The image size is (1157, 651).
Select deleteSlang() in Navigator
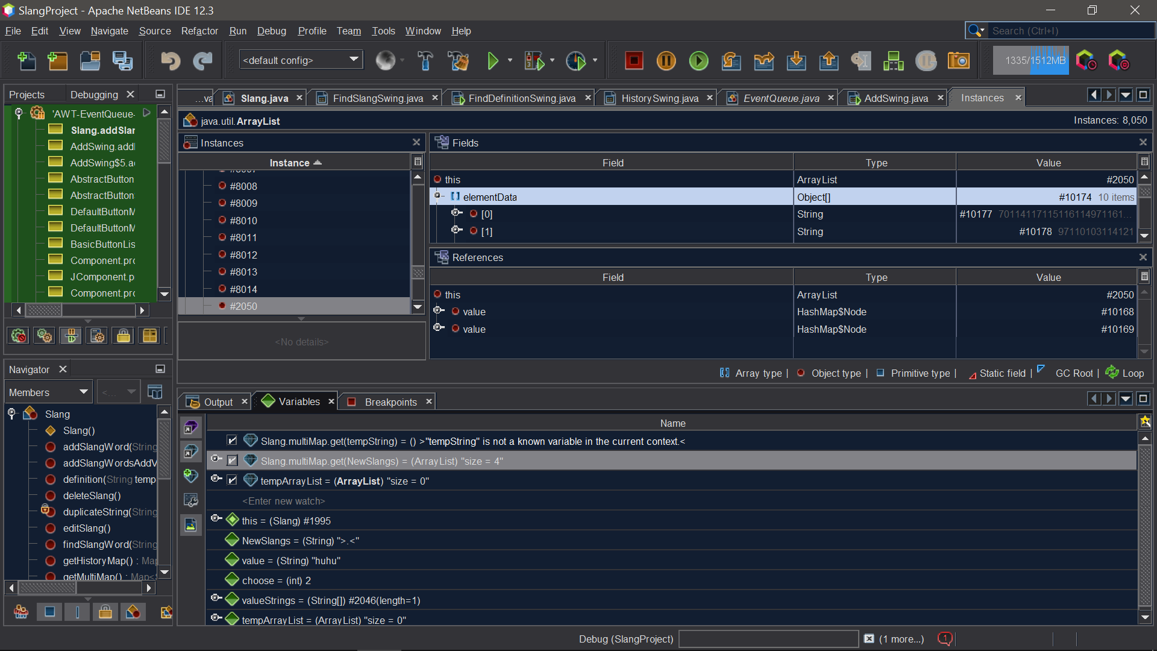(x=92, y=495)
